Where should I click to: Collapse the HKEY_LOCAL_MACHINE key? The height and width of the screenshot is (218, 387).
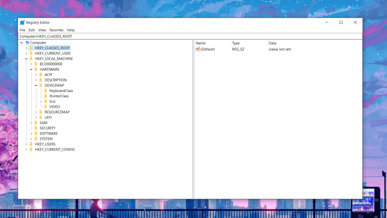tap(26, 59)
